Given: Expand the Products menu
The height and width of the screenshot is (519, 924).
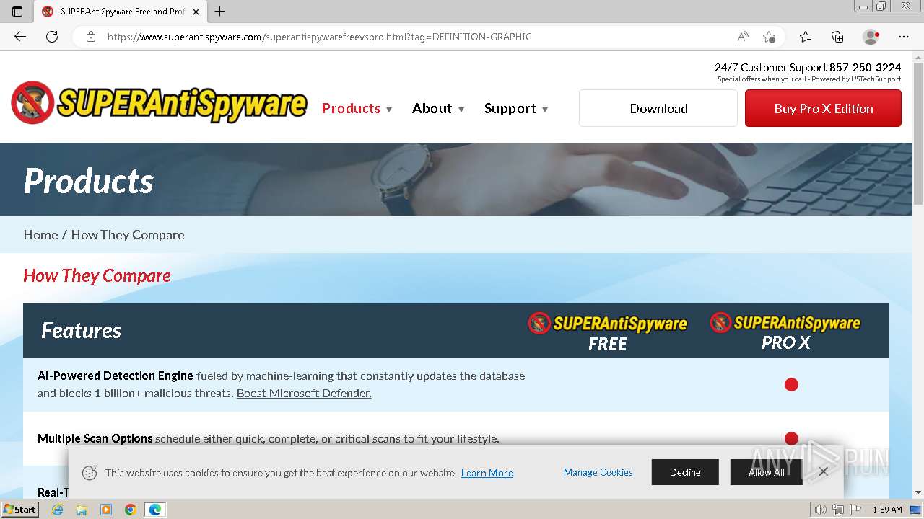Looking at the screenshot, I should (357, 108).
